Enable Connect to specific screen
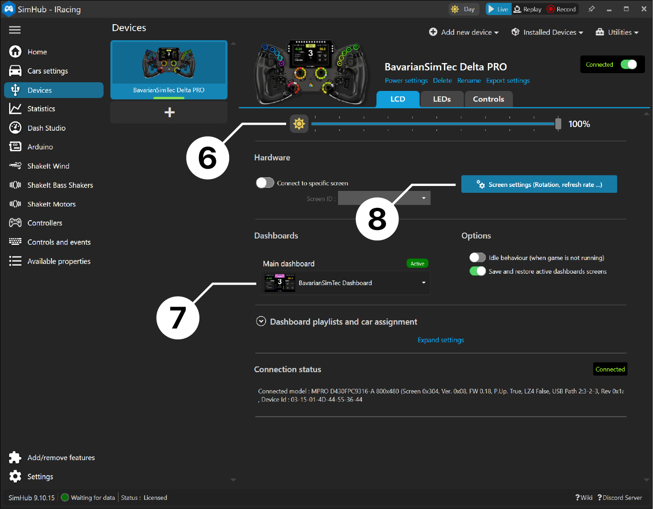 [x=265, y=182]
